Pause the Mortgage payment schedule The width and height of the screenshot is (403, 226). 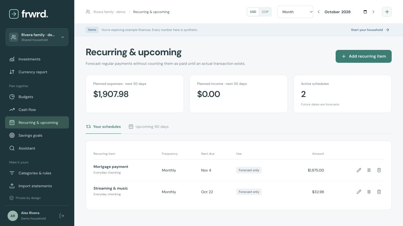[369, 170]
